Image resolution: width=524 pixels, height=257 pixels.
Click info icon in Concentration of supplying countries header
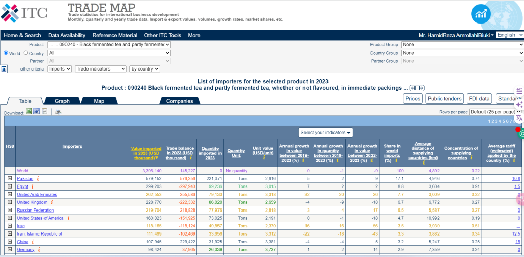[471, 158]
